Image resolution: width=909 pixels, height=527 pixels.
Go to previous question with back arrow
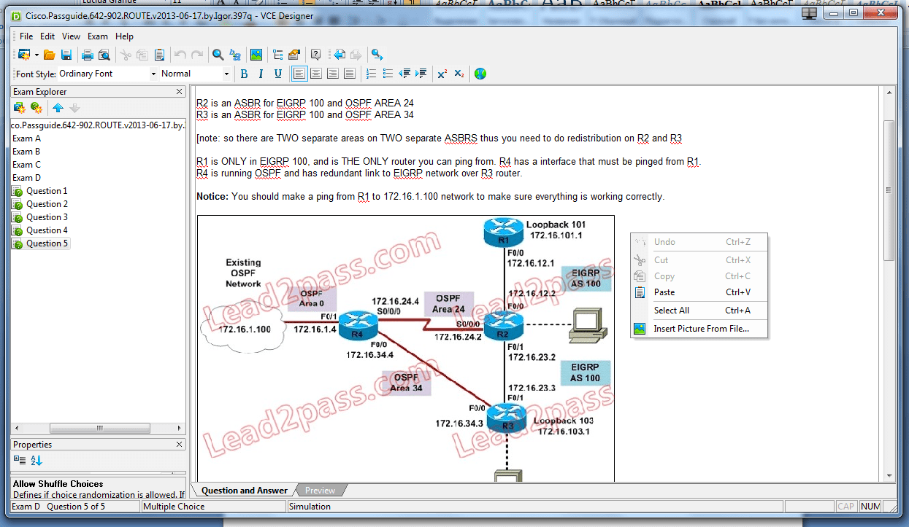(x=340, y=55)
